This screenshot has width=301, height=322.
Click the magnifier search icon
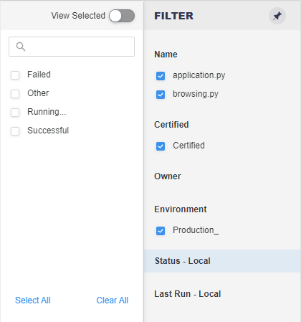21,47
